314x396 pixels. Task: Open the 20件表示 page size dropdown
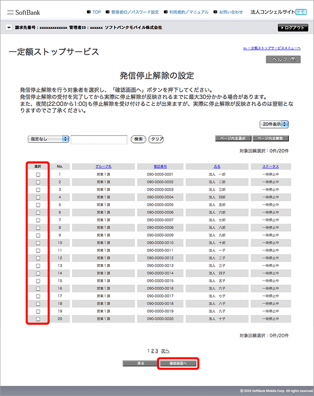274,124
